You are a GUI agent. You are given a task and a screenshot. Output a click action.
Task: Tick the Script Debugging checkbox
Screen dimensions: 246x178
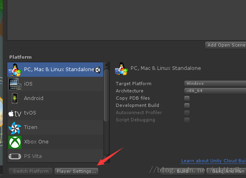coord(187,120)
